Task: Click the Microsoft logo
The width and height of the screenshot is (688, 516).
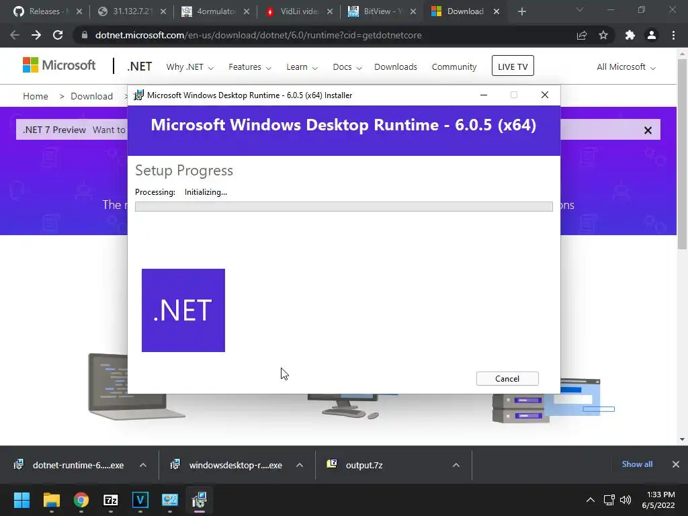Action: [59, 65]
